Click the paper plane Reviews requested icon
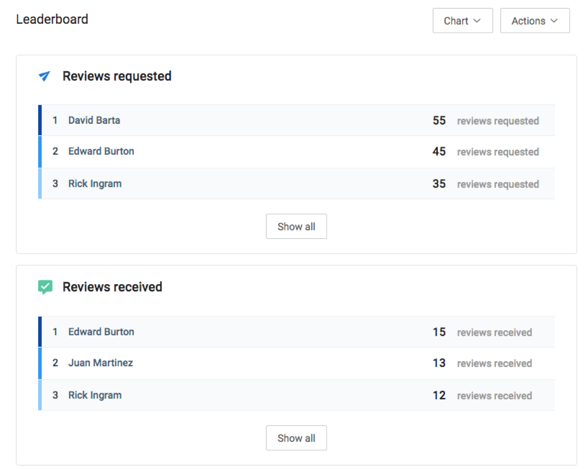The image size is (588, 470). tap(44, 76)
